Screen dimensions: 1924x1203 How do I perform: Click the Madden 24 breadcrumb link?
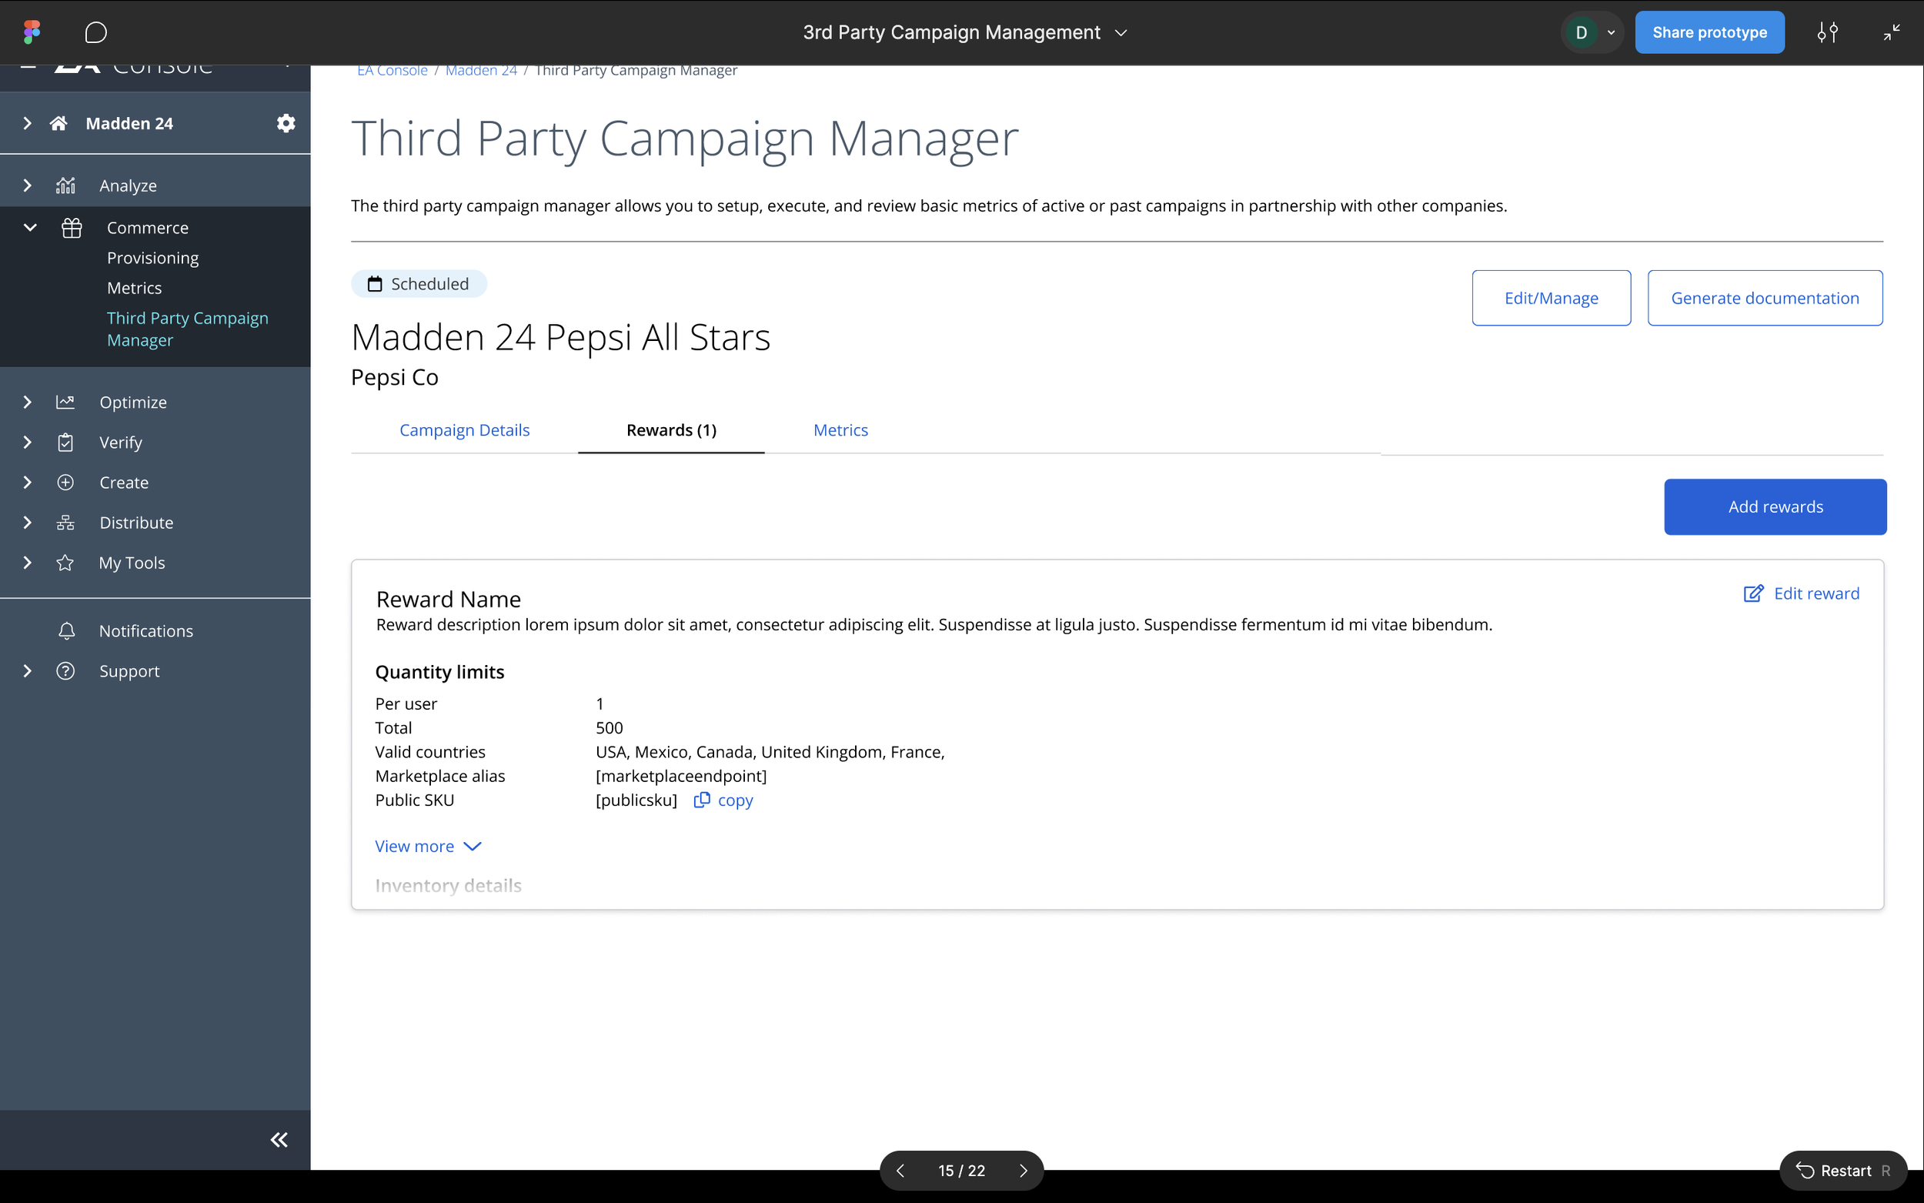[480, 71]
